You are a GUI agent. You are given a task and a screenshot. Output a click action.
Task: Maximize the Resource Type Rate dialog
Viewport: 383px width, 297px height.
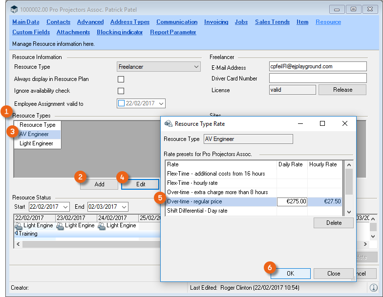322,124
